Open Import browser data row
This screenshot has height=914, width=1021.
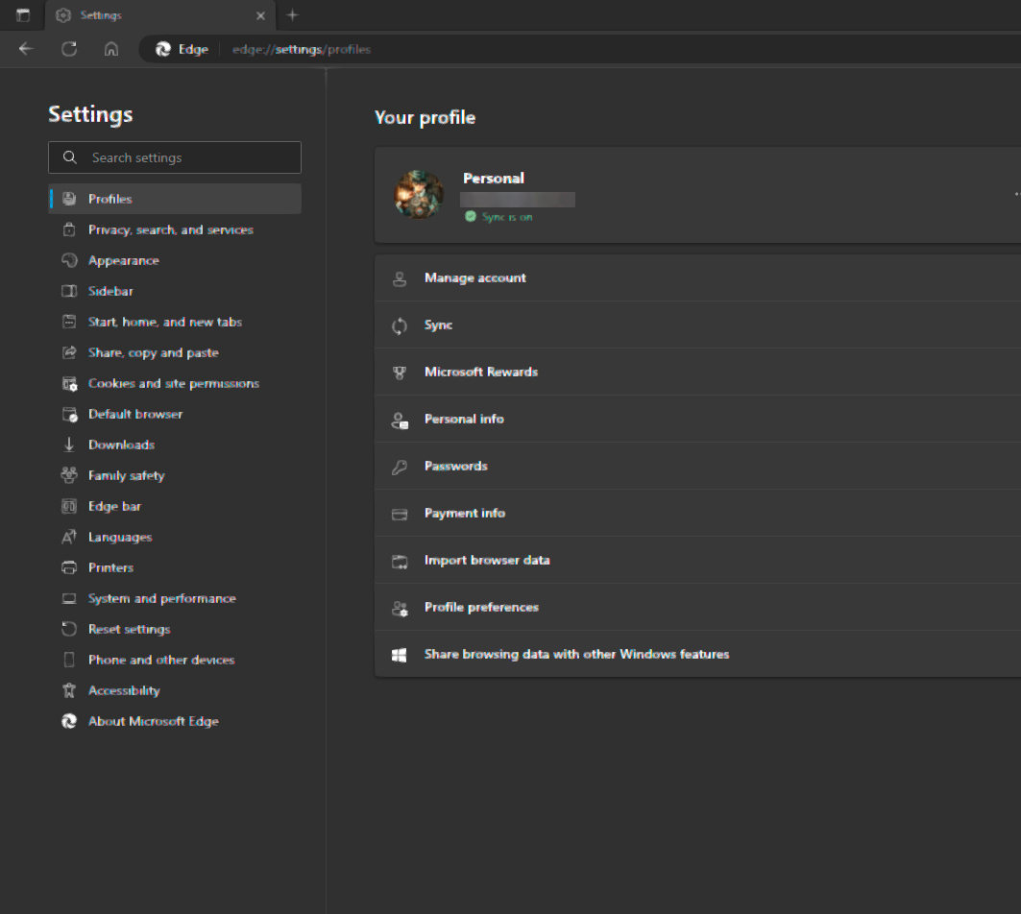pyautogui.click(x=487, y=561)
